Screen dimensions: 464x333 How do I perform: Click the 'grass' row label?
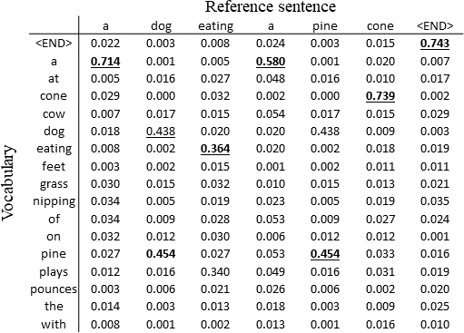coord(54,184)
